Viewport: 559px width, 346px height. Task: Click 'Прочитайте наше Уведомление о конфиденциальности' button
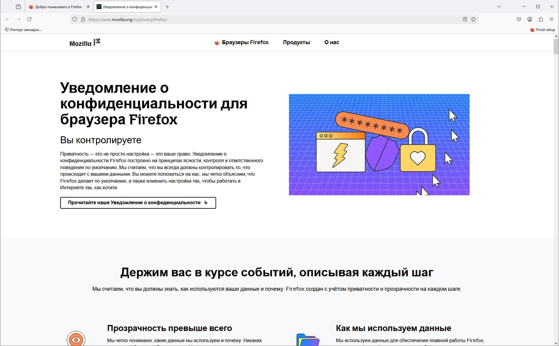(x=138, y=203)
